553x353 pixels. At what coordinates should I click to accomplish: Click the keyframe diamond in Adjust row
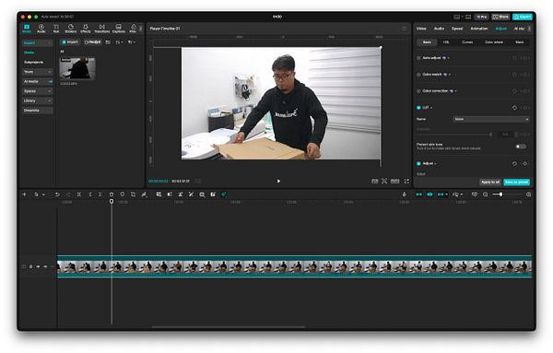click(524, 164)
